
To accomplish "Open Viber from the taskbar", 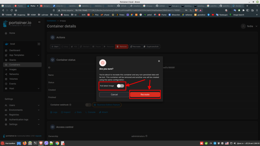I will 46,143.
